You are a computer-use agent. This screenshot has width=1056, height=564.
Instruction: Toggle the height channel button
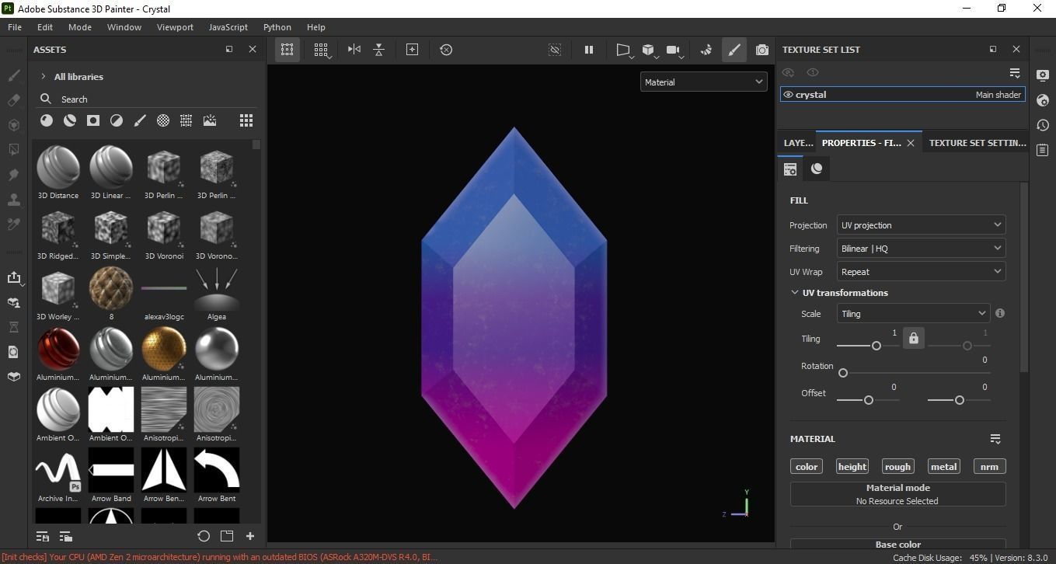point(852,467)
